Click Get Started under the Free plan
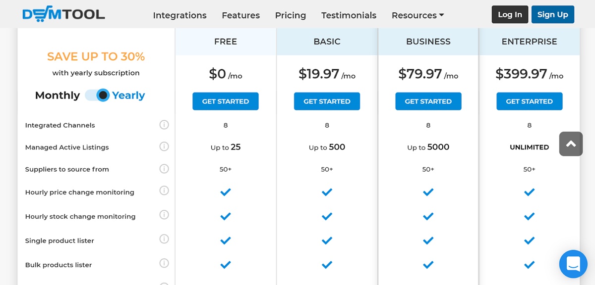 pos(225,101)
